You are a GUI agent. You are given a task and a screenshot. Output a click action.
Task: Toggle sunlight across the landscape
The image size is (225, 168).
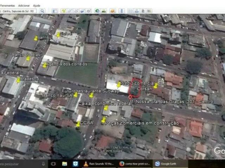coord(104,11)
